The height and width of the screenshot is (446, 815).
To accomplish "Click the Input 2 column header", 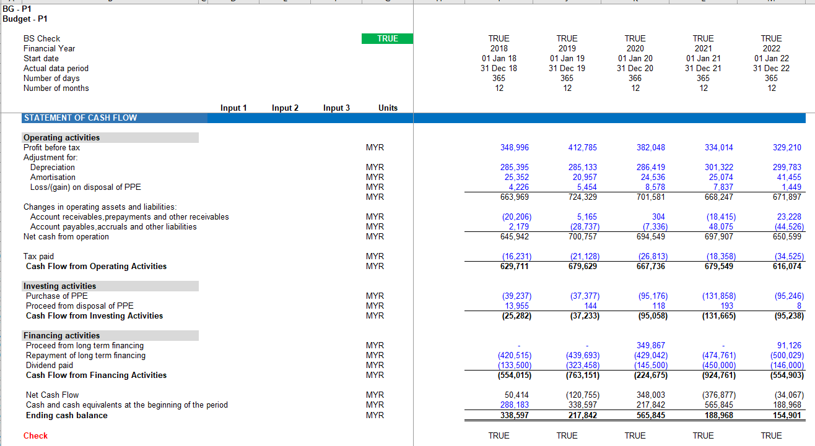I will (x=285, y=108).
